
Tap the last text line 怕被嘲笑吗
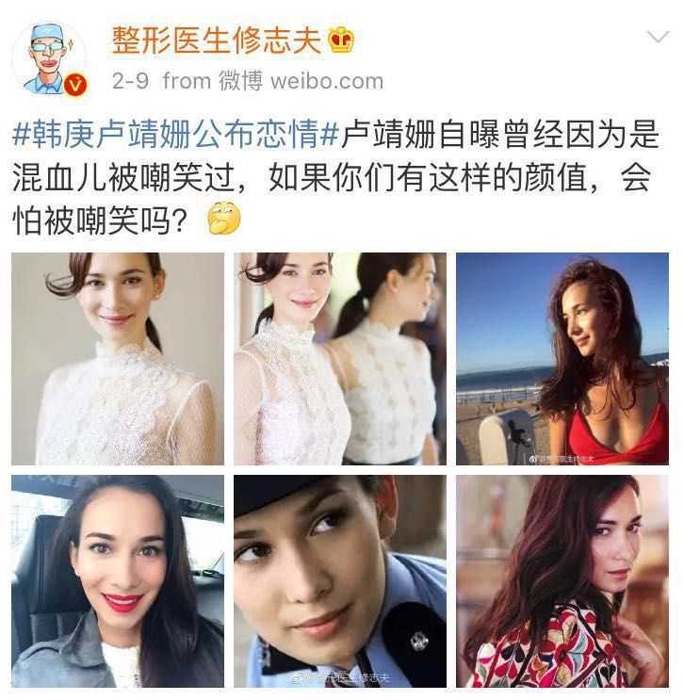pyautogui.click(x=99, y=220)
